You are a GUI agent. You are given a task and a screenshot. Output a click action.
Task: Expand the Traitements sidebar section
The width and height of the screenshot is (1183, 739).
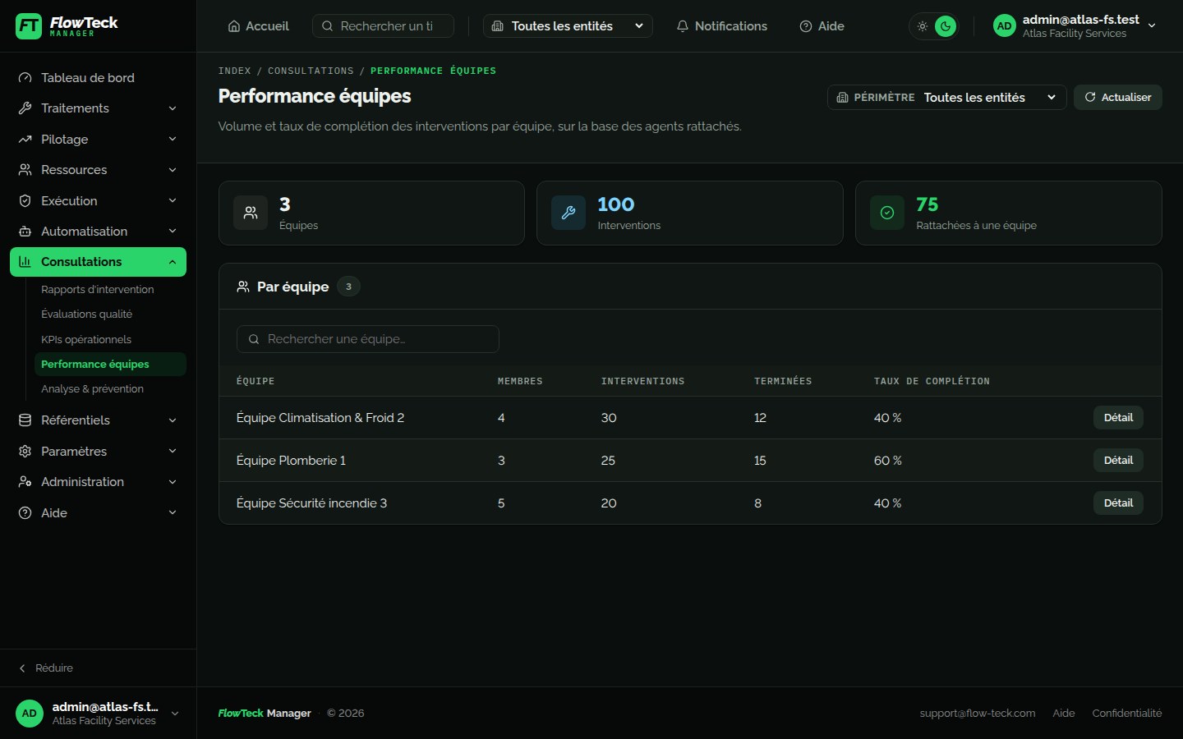click(98, 108)
